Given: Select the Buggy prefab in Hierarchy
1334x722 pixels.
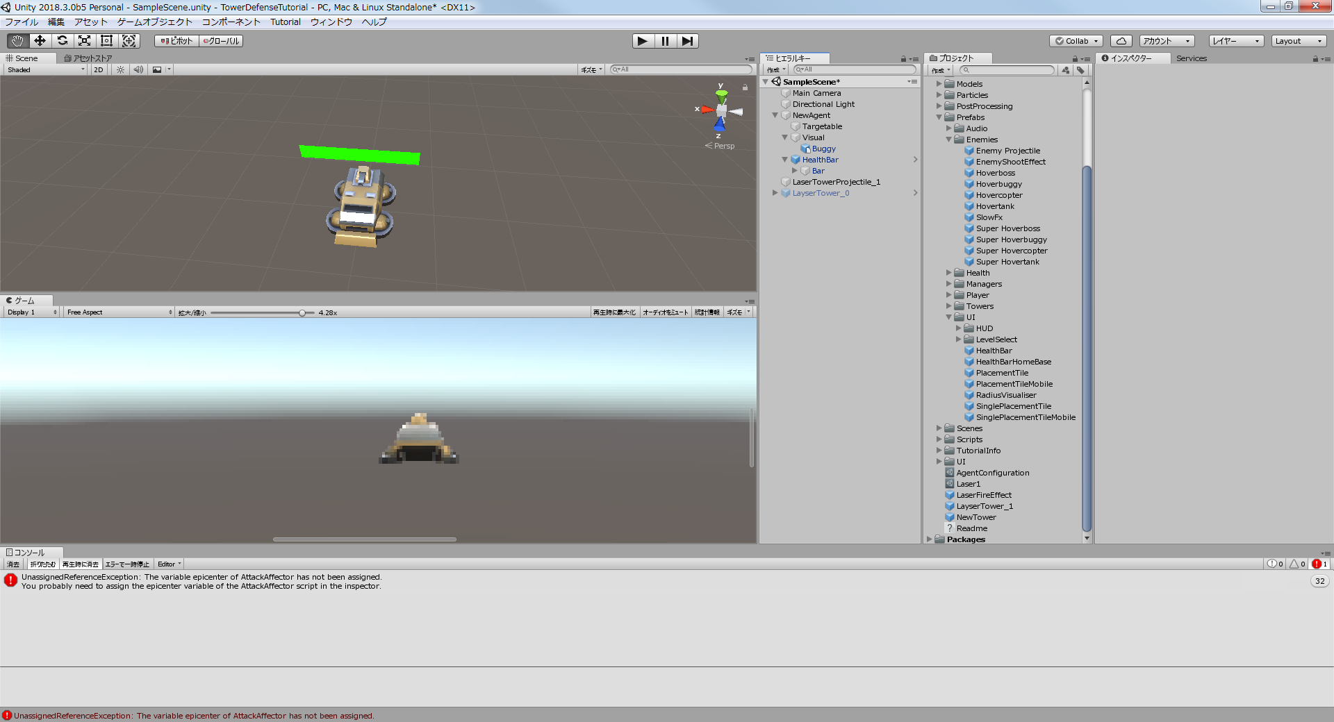Looking at the screenshot, I should click(x=824, y=149).
